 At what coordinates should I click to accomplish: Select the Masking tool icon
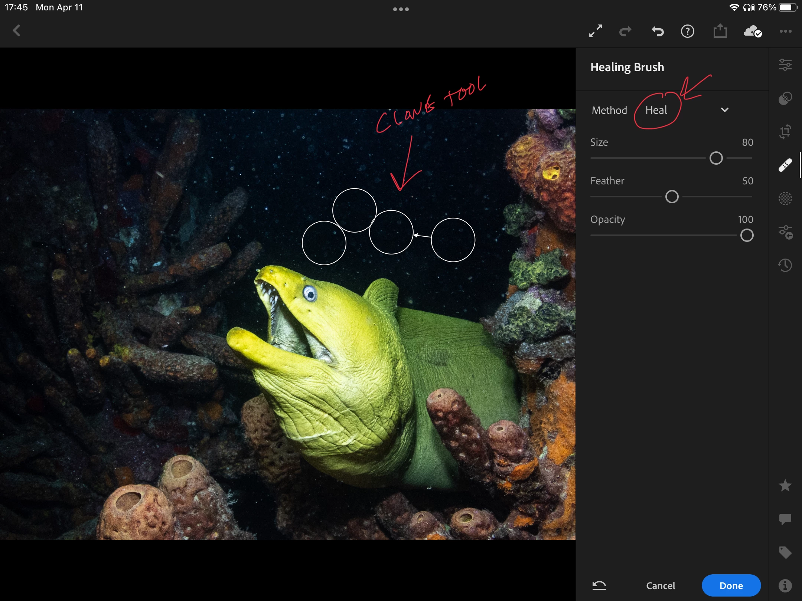(x=785, y=98)
